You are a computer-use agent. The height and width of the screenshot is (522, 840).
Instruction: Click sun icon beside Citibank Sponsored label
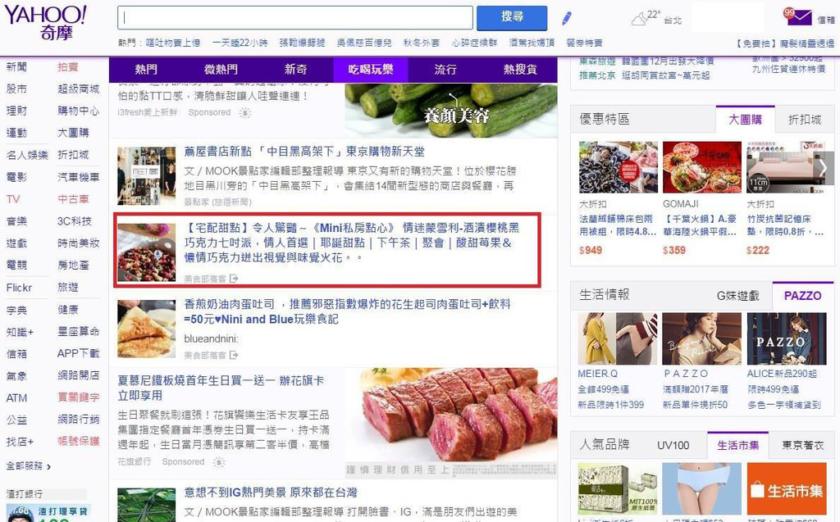click(219, 461)
